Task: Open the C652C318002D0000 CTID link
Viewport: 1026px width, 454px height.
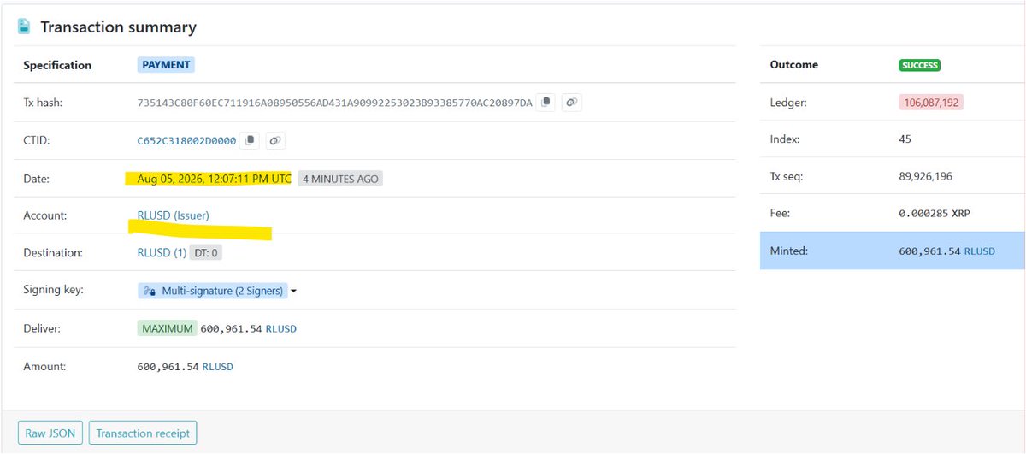Action: (186, 141)
